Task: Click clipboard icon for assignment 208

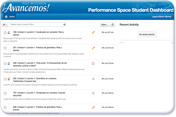Action: (93, 63)
